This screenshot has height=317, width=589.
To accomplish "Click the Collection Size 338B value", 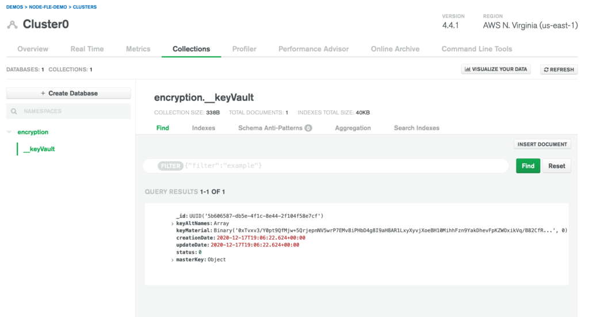I will pyautogui.click(x=213, y=113).
